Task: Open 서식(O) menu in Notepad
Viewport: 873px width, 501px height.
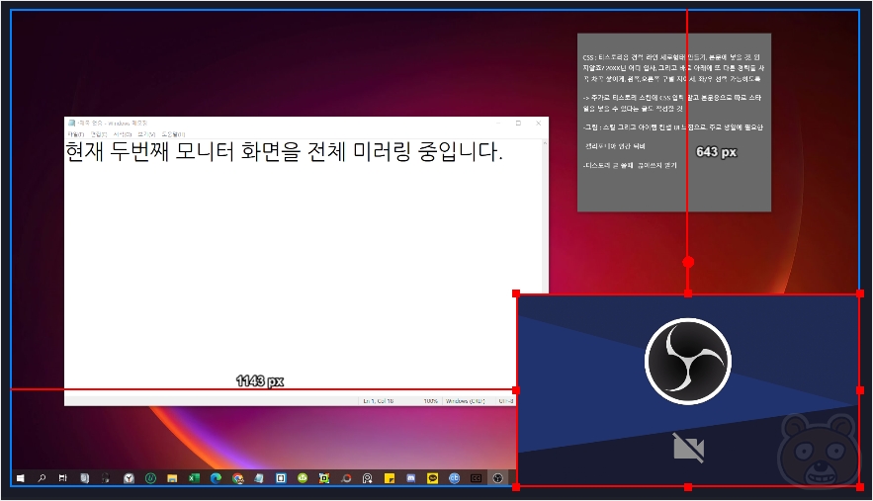Action: pos(123,134)
